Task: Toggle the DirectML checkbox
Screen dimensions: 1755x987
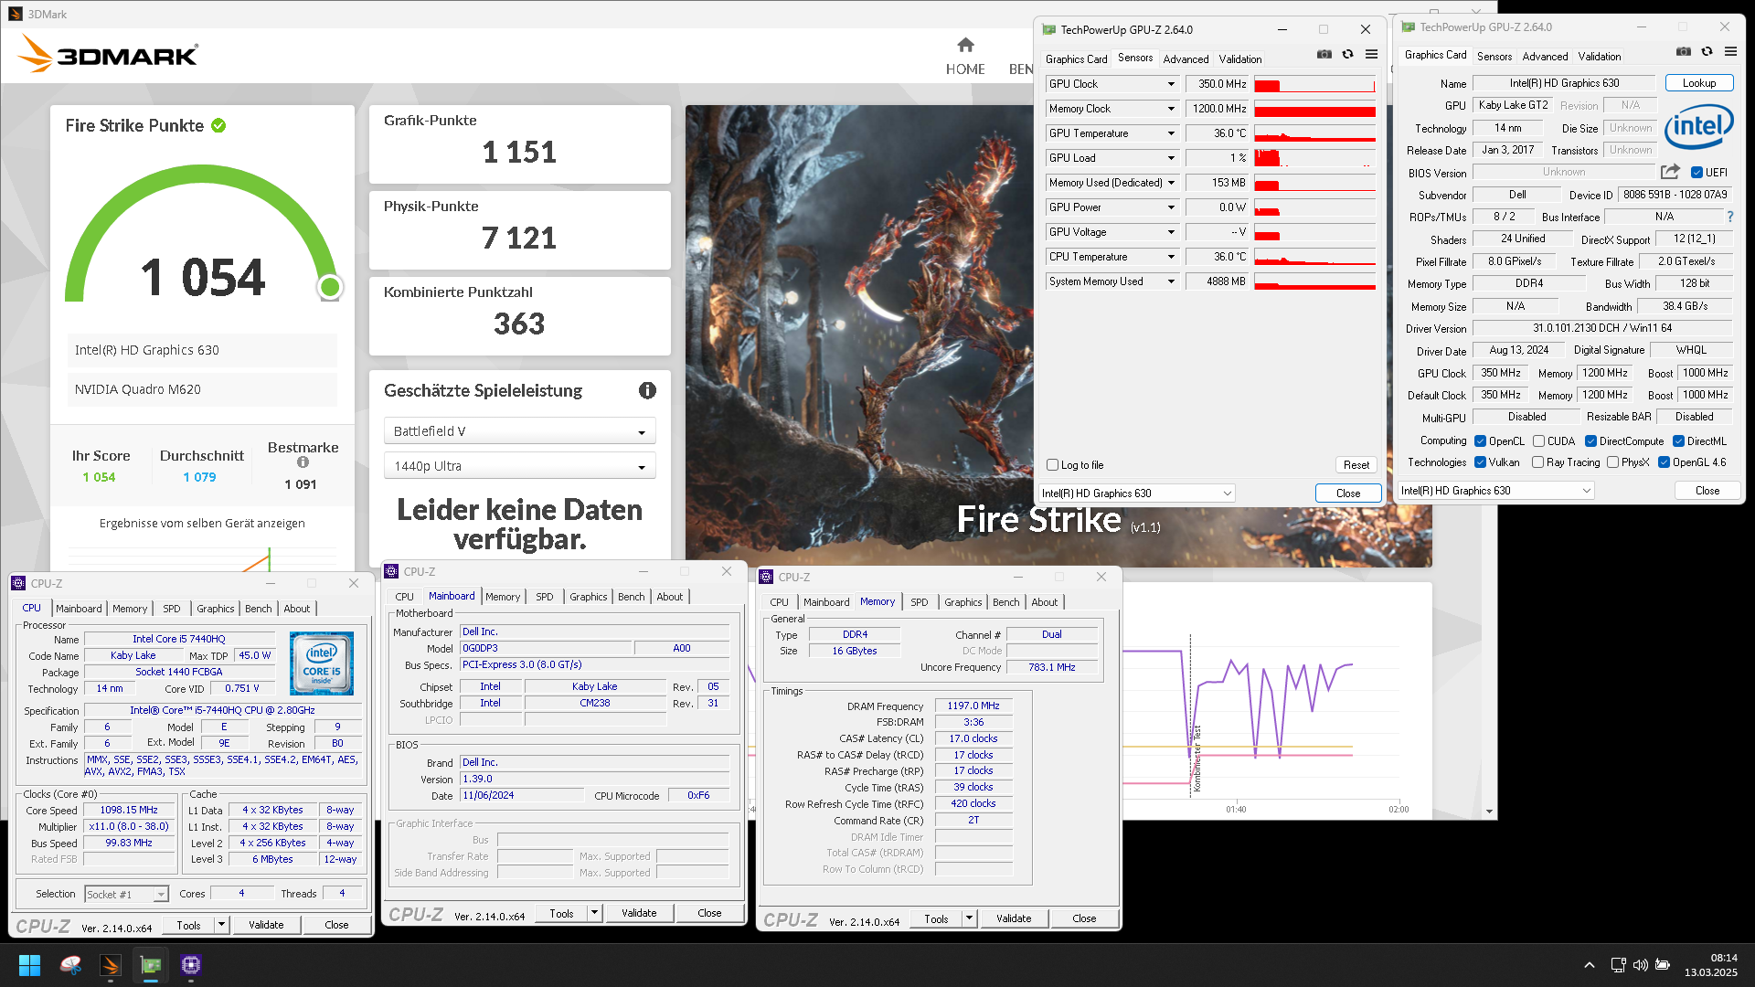Action: [x=1678, y=441]
